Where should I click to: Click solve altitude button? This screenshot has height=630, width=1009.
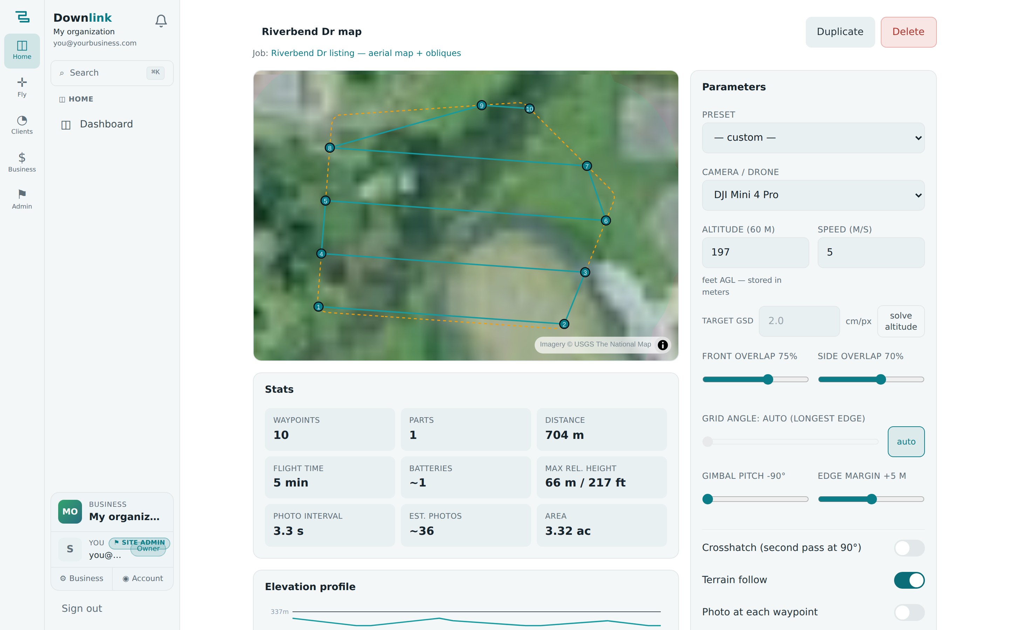click(901, 321)
